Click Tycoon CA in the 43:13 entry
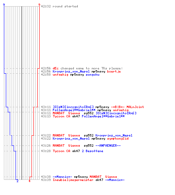Viewport: 175px width, 195px height. click(61, 116)
